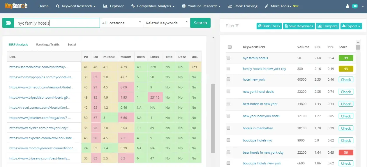Image resolution: width=367 pixels, height=167 pixels.
Task: Open the mommynearest.com edition link
Action: tap(42, 148)
